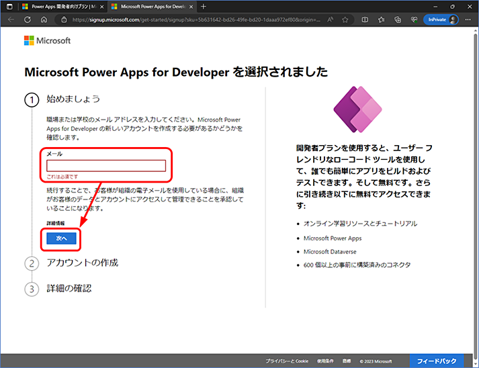
Task: Add page to favorites with star icon
Action: point(345,19)
